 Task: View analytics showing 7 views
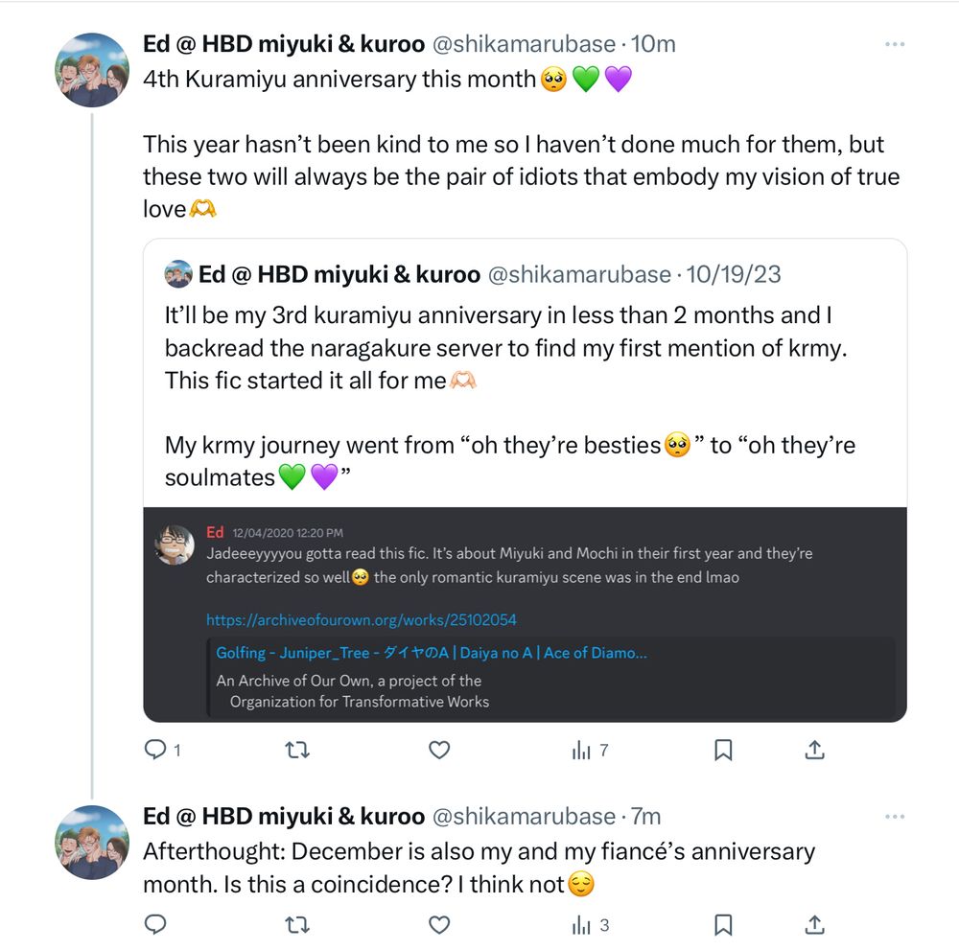[x=590, y=750]
